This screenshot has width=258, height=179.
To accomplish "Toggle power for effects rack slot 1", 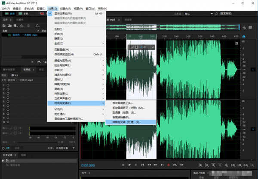I will tap(8, 85).
